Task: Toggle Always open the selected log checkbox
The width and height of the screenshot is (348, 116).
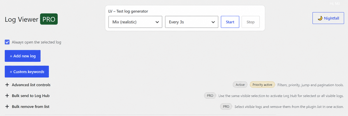Action: 7,42
